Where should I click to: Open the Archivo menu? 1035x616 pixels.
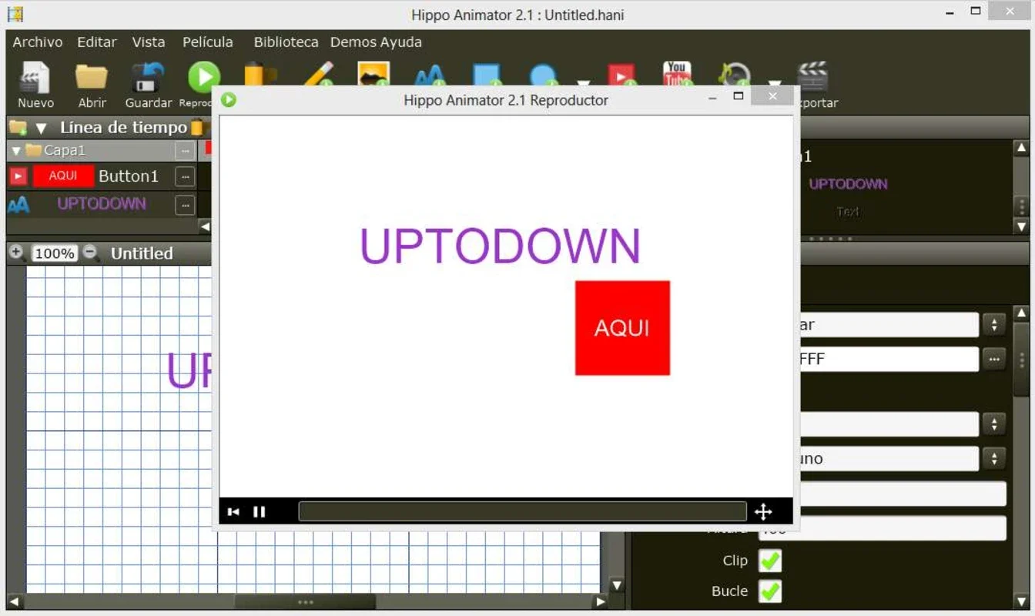tap(38, 42)
